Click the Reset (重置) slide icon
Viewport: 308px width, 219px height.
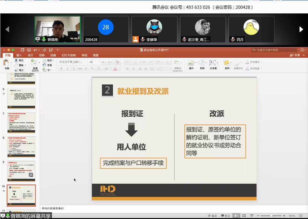(44, 65)
